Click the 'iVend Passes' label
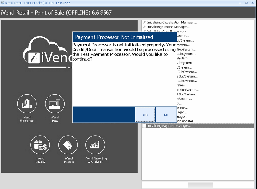The width and height of the screenshot is (257, 189). click(69, 160)
